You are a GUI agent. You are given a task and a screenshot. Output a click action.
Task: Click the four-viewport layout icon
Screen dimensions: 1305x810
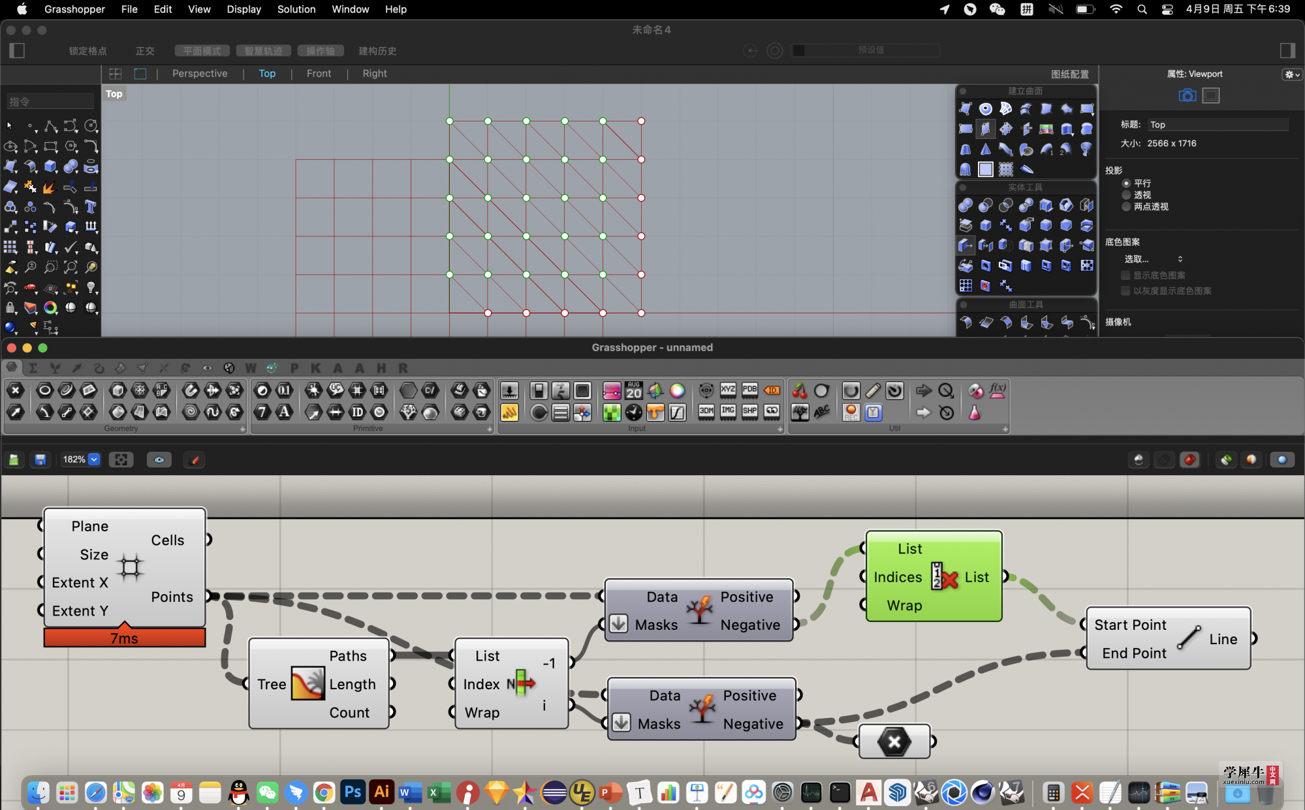coord(116,74)
